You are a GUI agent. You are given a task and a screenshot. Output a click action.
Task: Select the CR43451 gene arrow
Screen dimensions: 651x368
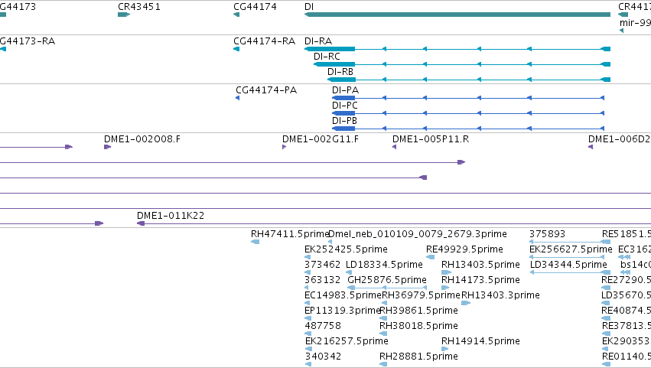tap(124, 15)
